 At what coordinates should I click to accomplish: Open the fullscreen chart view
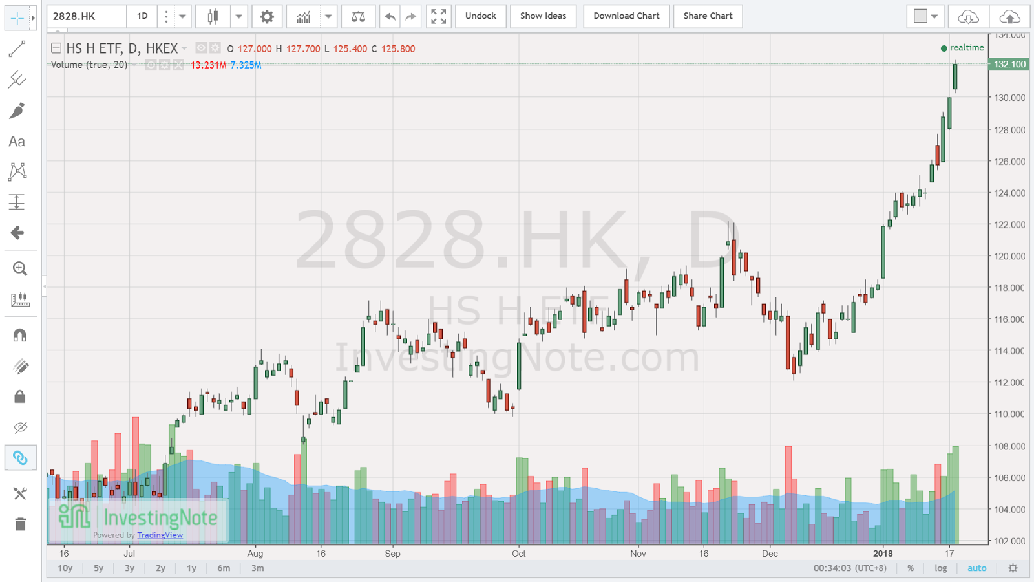pos(438,16)
